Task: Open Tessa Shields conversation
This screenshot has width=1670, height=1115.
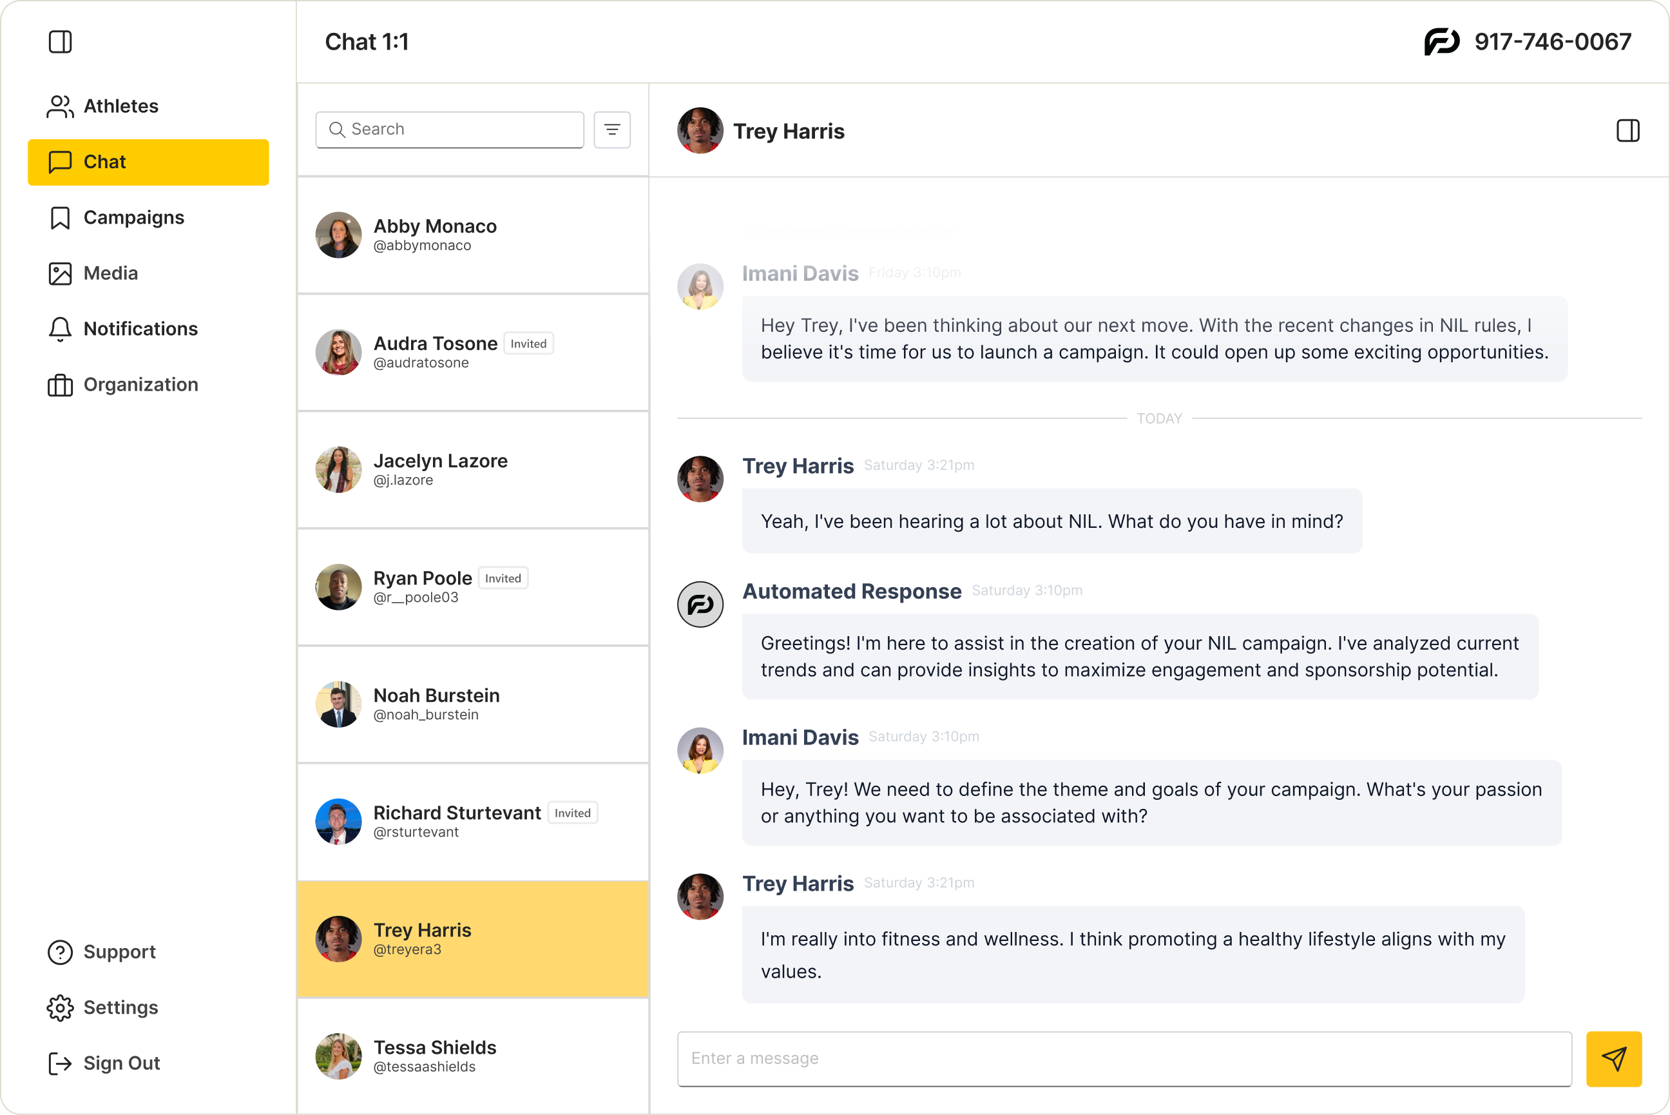Action: [474, 1056]
